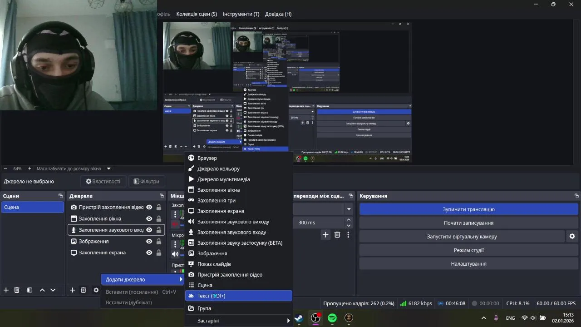Move scene down with the down arrow

53,290
